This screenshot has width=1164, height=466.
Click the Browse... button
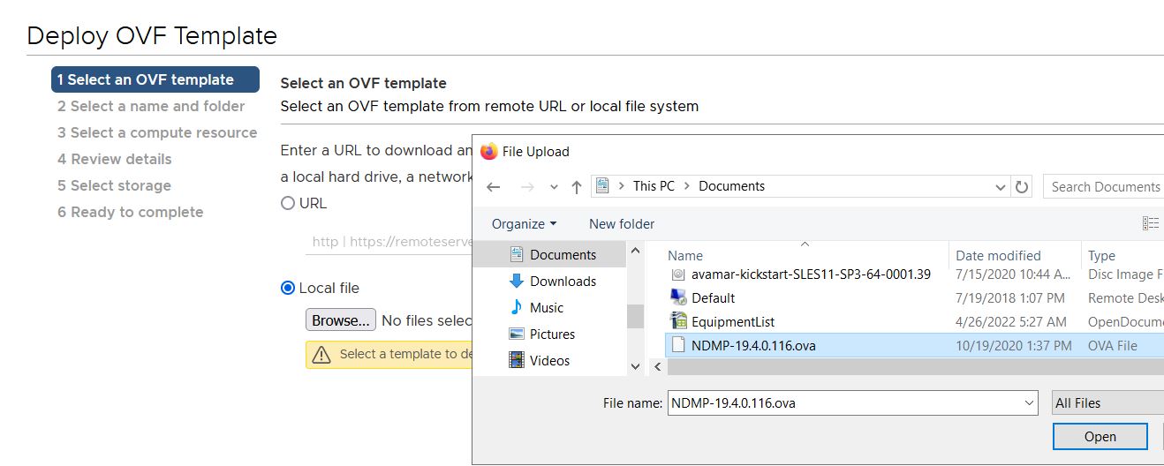click(x=340, y=320)
